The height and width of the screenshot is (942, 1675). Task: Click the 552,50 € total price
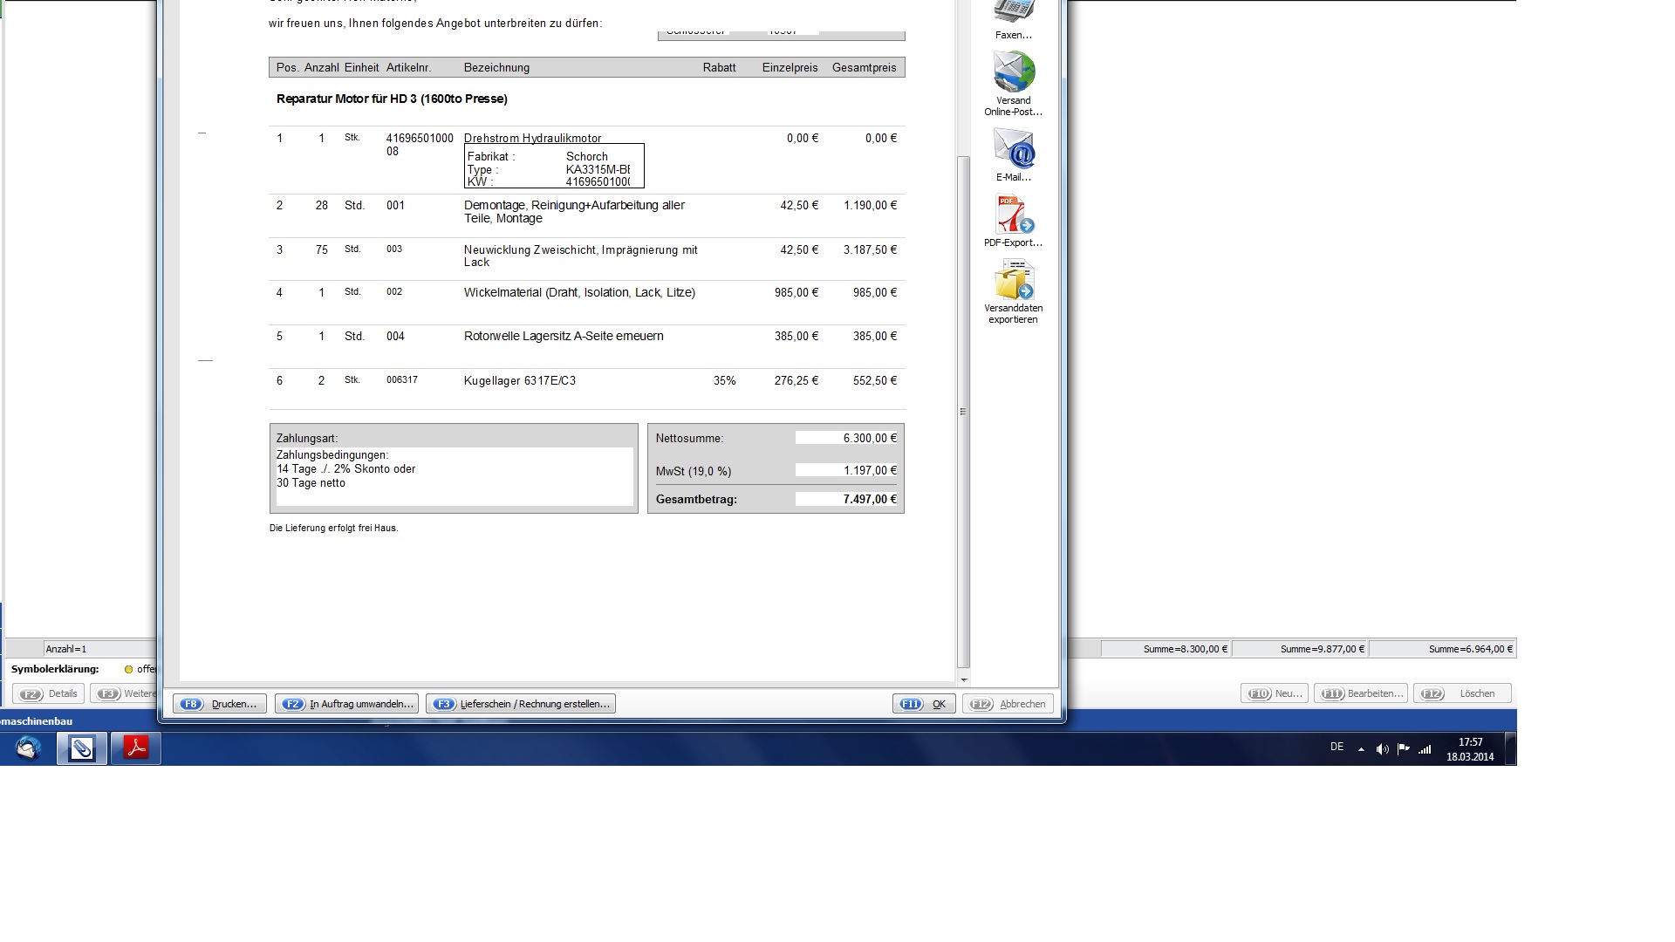click(x=875, y=381)
